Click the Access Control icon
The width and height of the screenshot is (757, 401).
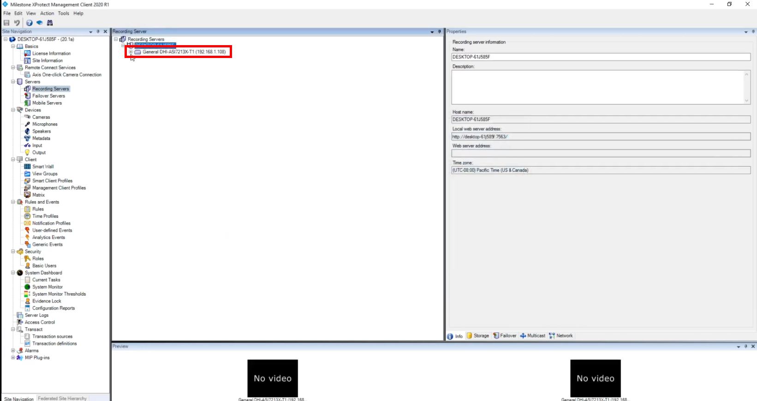[20, 322]
